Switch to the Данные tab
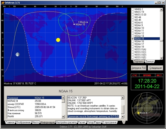This screenshot has width=166, height=129. (x=149, y=62)
